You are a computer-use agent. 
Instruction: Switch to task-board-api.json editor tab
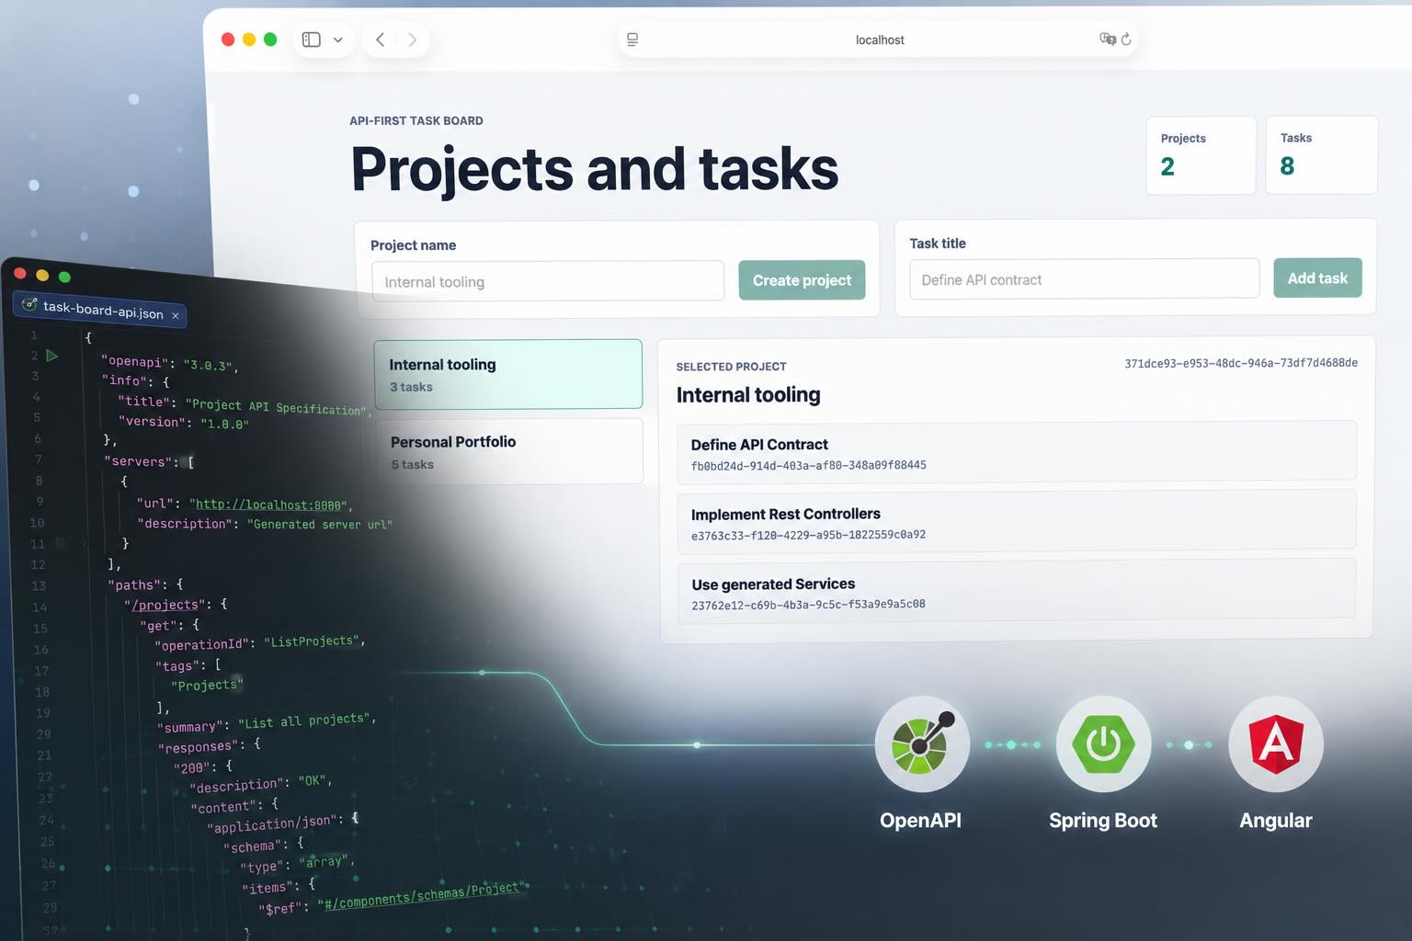pos(102,310)
